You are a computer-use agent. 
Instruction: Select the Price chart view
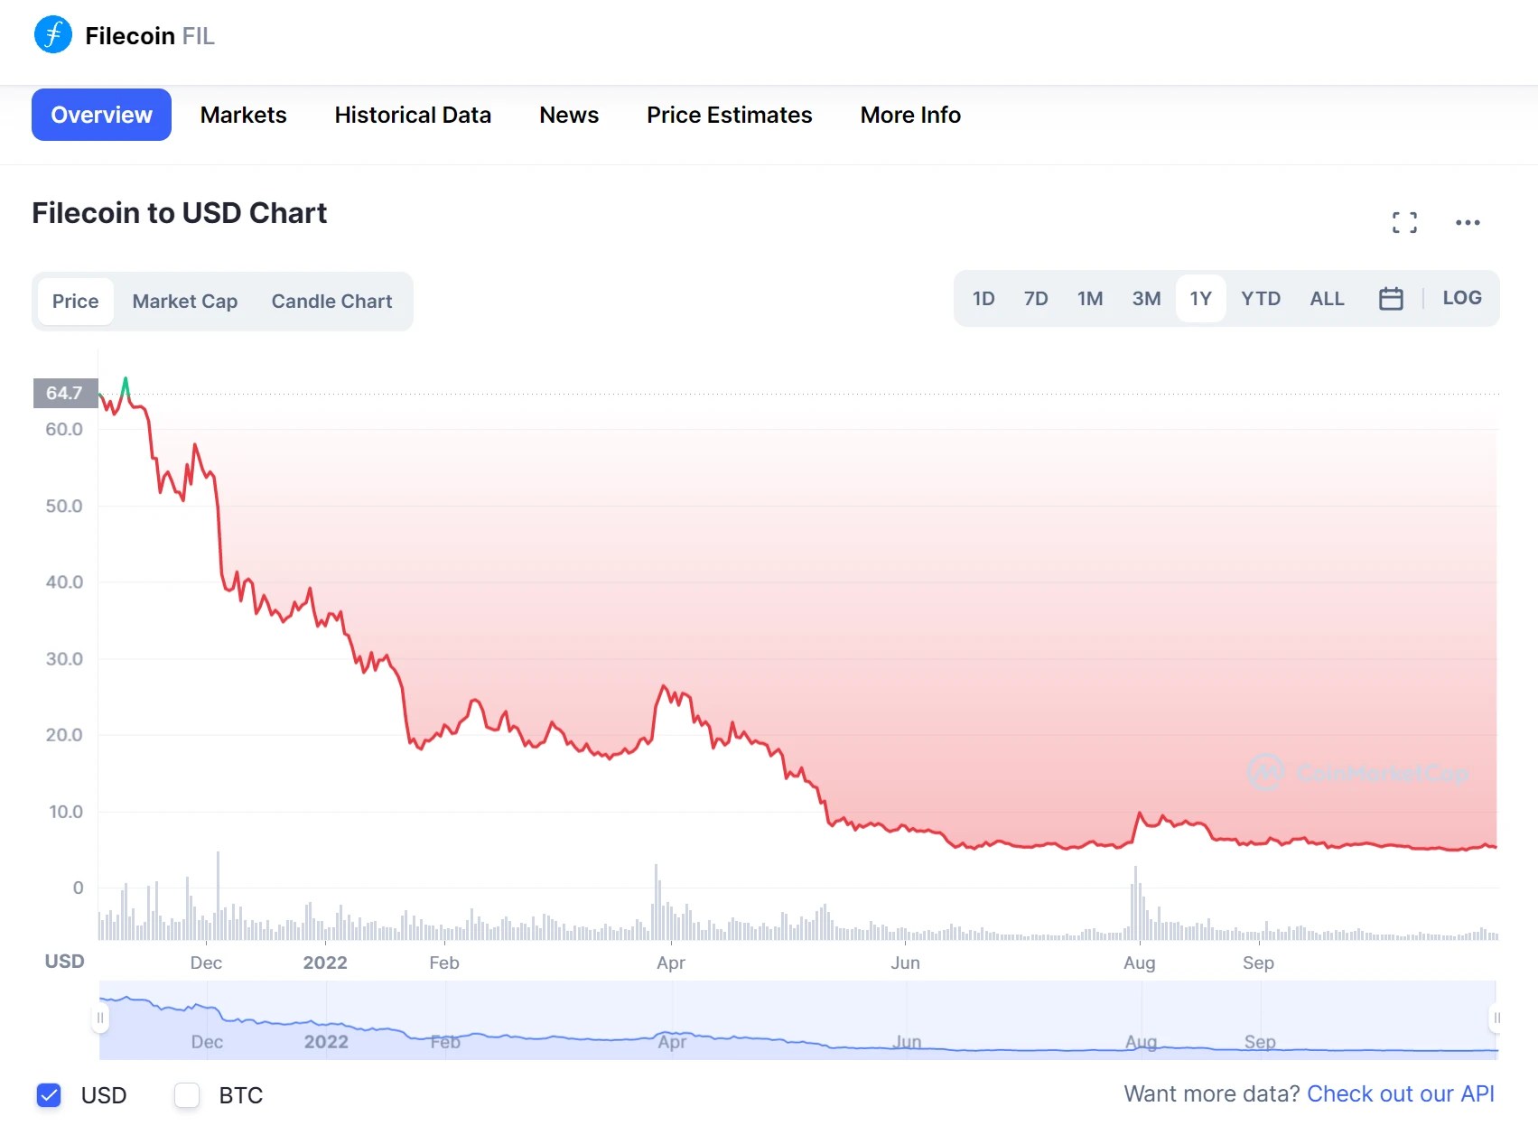click(76, 301)
